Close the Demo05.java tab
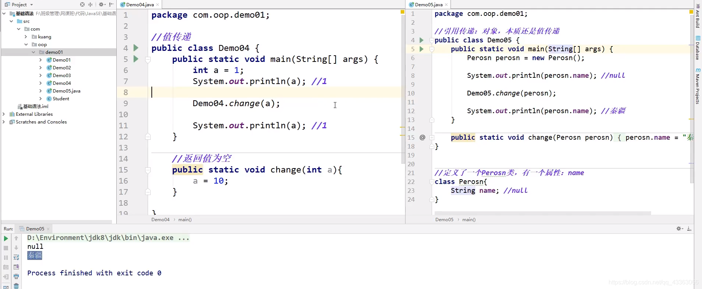This screenshot has width=702, height=289. point(446,5)
